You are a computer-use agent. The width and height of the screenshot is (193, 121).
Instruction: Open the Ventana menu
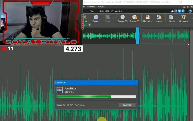(91, 7)
